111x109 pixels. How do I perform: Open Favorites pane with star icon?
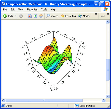63,16
